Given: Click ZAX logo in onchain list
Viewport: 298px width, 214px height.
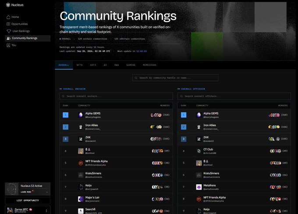Looking at the screenshot, I should (x=81, y=139).
